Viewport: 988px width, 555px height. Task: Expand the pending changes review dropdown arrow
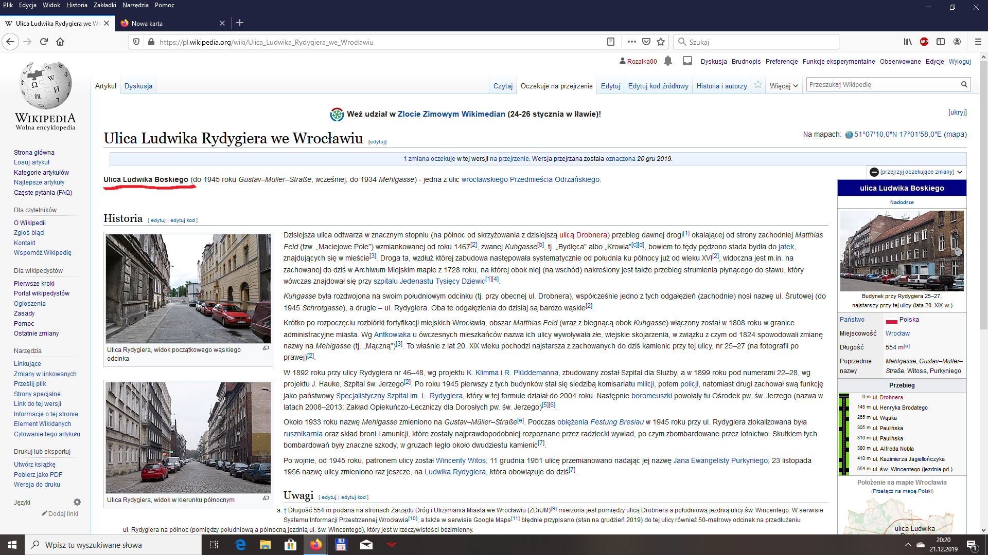[960, 172]
